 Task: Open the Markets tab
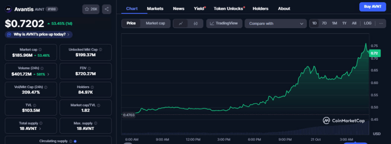click(x=155, y=9)
